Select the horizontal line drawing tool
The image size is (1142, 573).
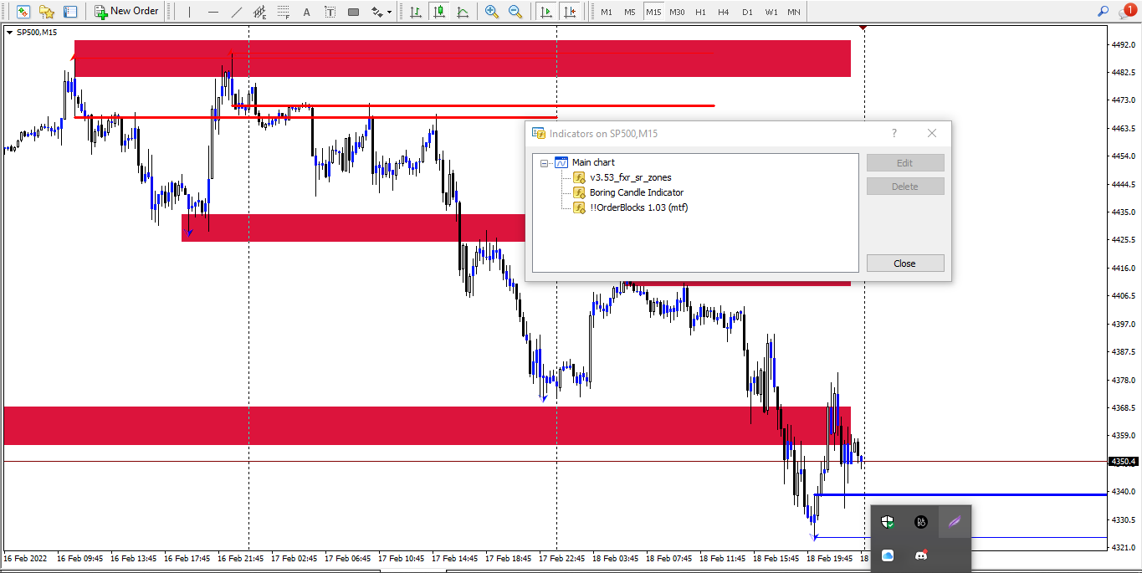pos(213,12)
